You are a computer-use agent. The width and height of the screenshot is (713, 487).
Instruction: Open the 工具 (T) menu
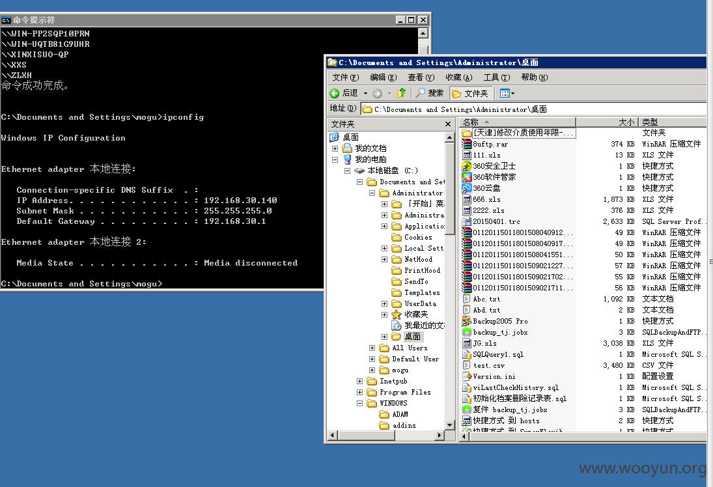pyautogui.click(x=497, y=77)
